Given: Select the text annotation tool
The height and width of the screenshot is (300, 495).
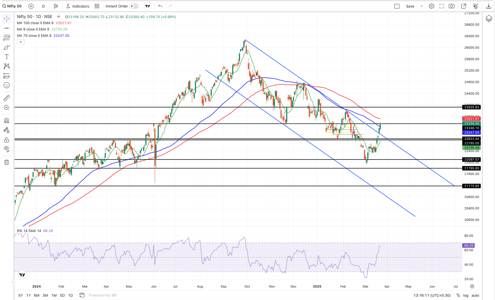Looking at the screenshot, I should [x=7, y=57].
